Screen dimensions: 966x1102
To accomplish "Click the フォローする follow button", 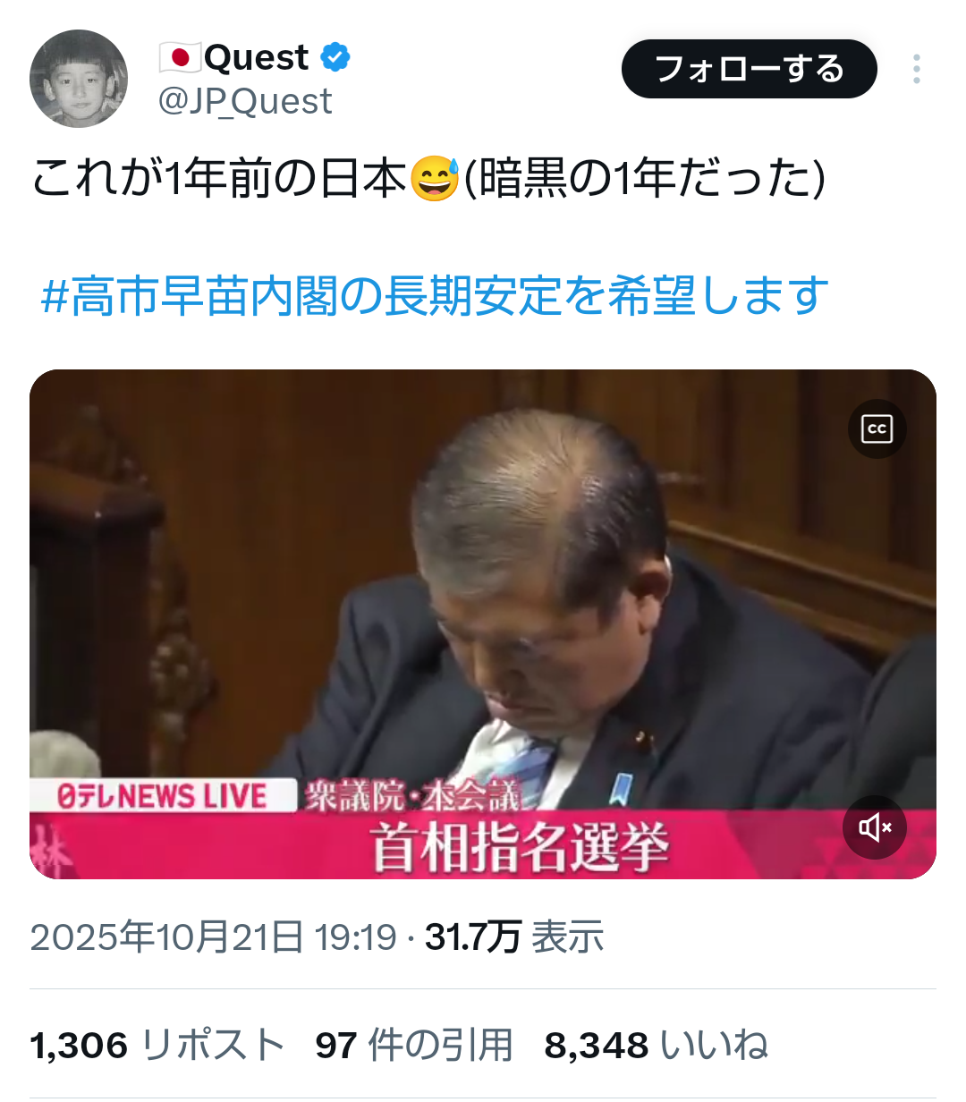I will (750, 69).
